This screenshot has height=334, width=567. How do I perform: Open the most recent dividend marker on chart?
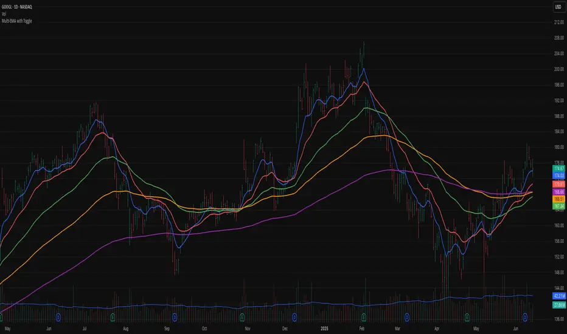click(525, 318)
